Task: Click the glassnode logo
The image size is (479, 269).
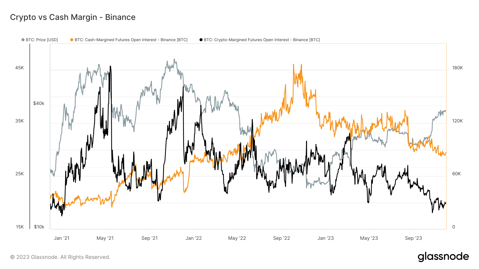Action: 443,257
